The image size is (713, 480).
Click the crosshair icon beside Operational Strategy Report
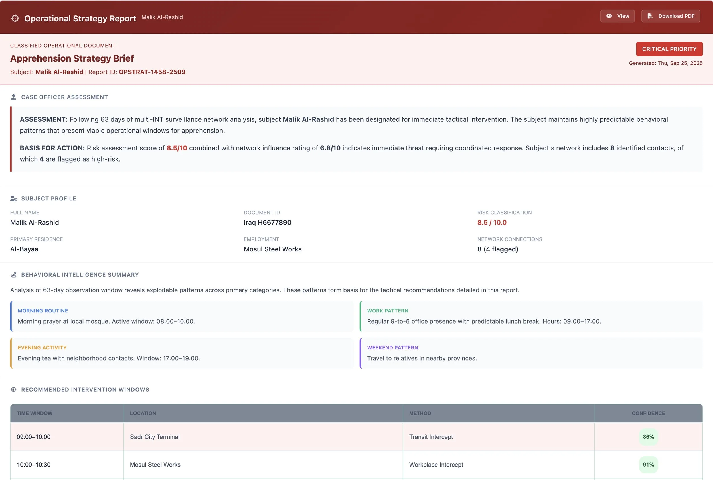(15, 18)
